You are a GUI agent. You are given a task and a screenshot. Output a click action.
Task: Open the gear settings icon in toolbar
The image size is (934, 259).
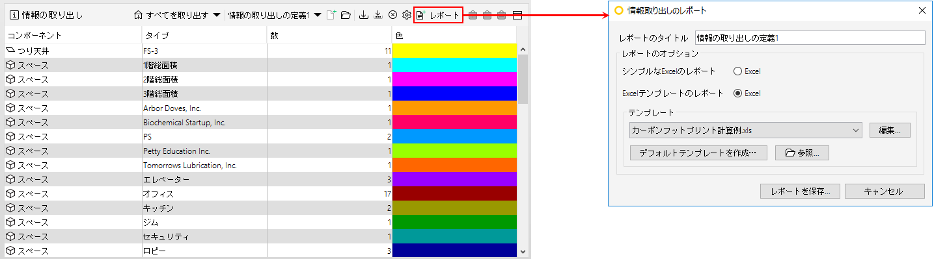tap(406, 15)
